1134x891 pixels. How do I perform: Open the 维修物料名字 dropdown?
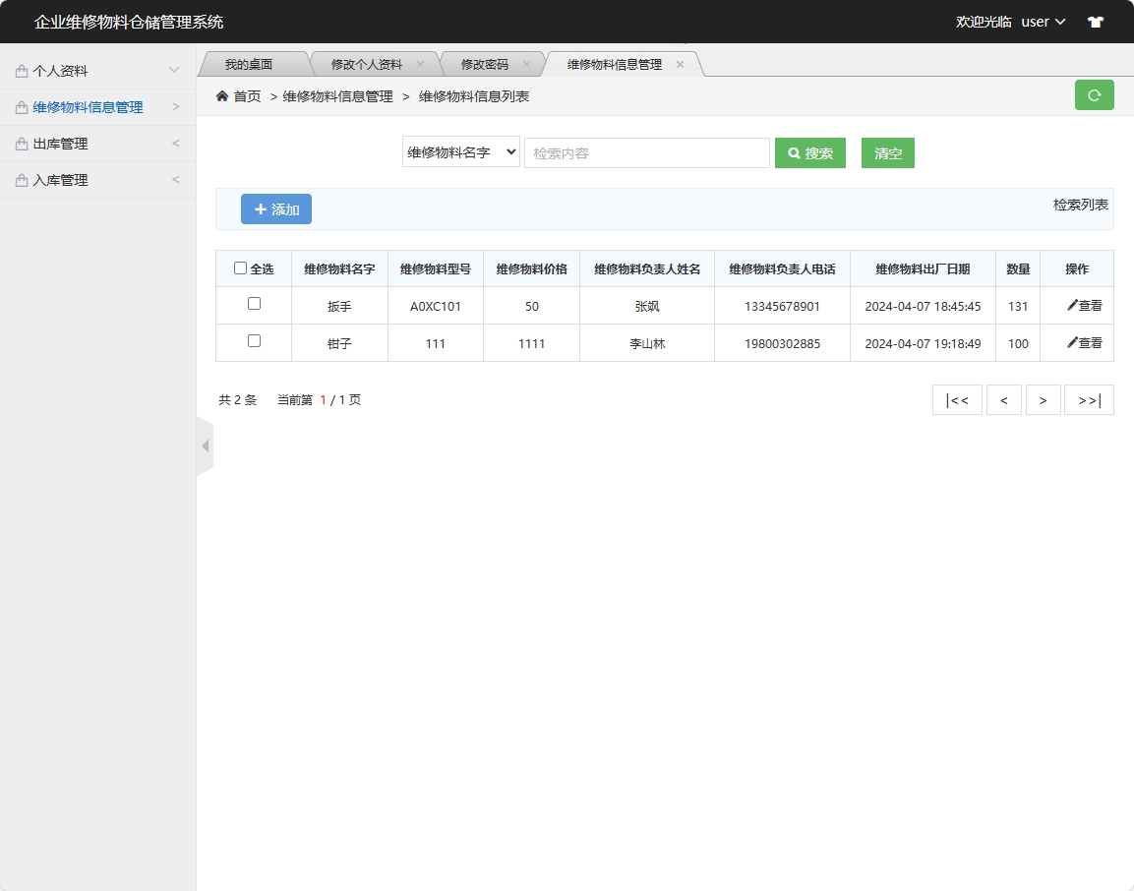click(460, 152)
